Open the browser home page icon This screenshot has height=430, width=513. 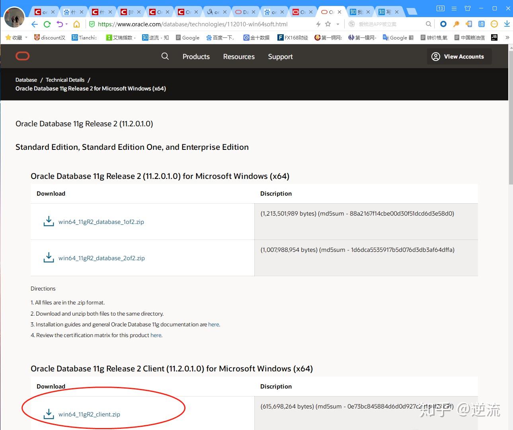click(x=77, y=24)
